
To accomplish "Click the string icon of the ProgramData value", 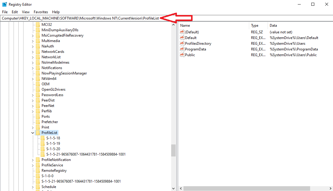I will [x=182, y=49].
